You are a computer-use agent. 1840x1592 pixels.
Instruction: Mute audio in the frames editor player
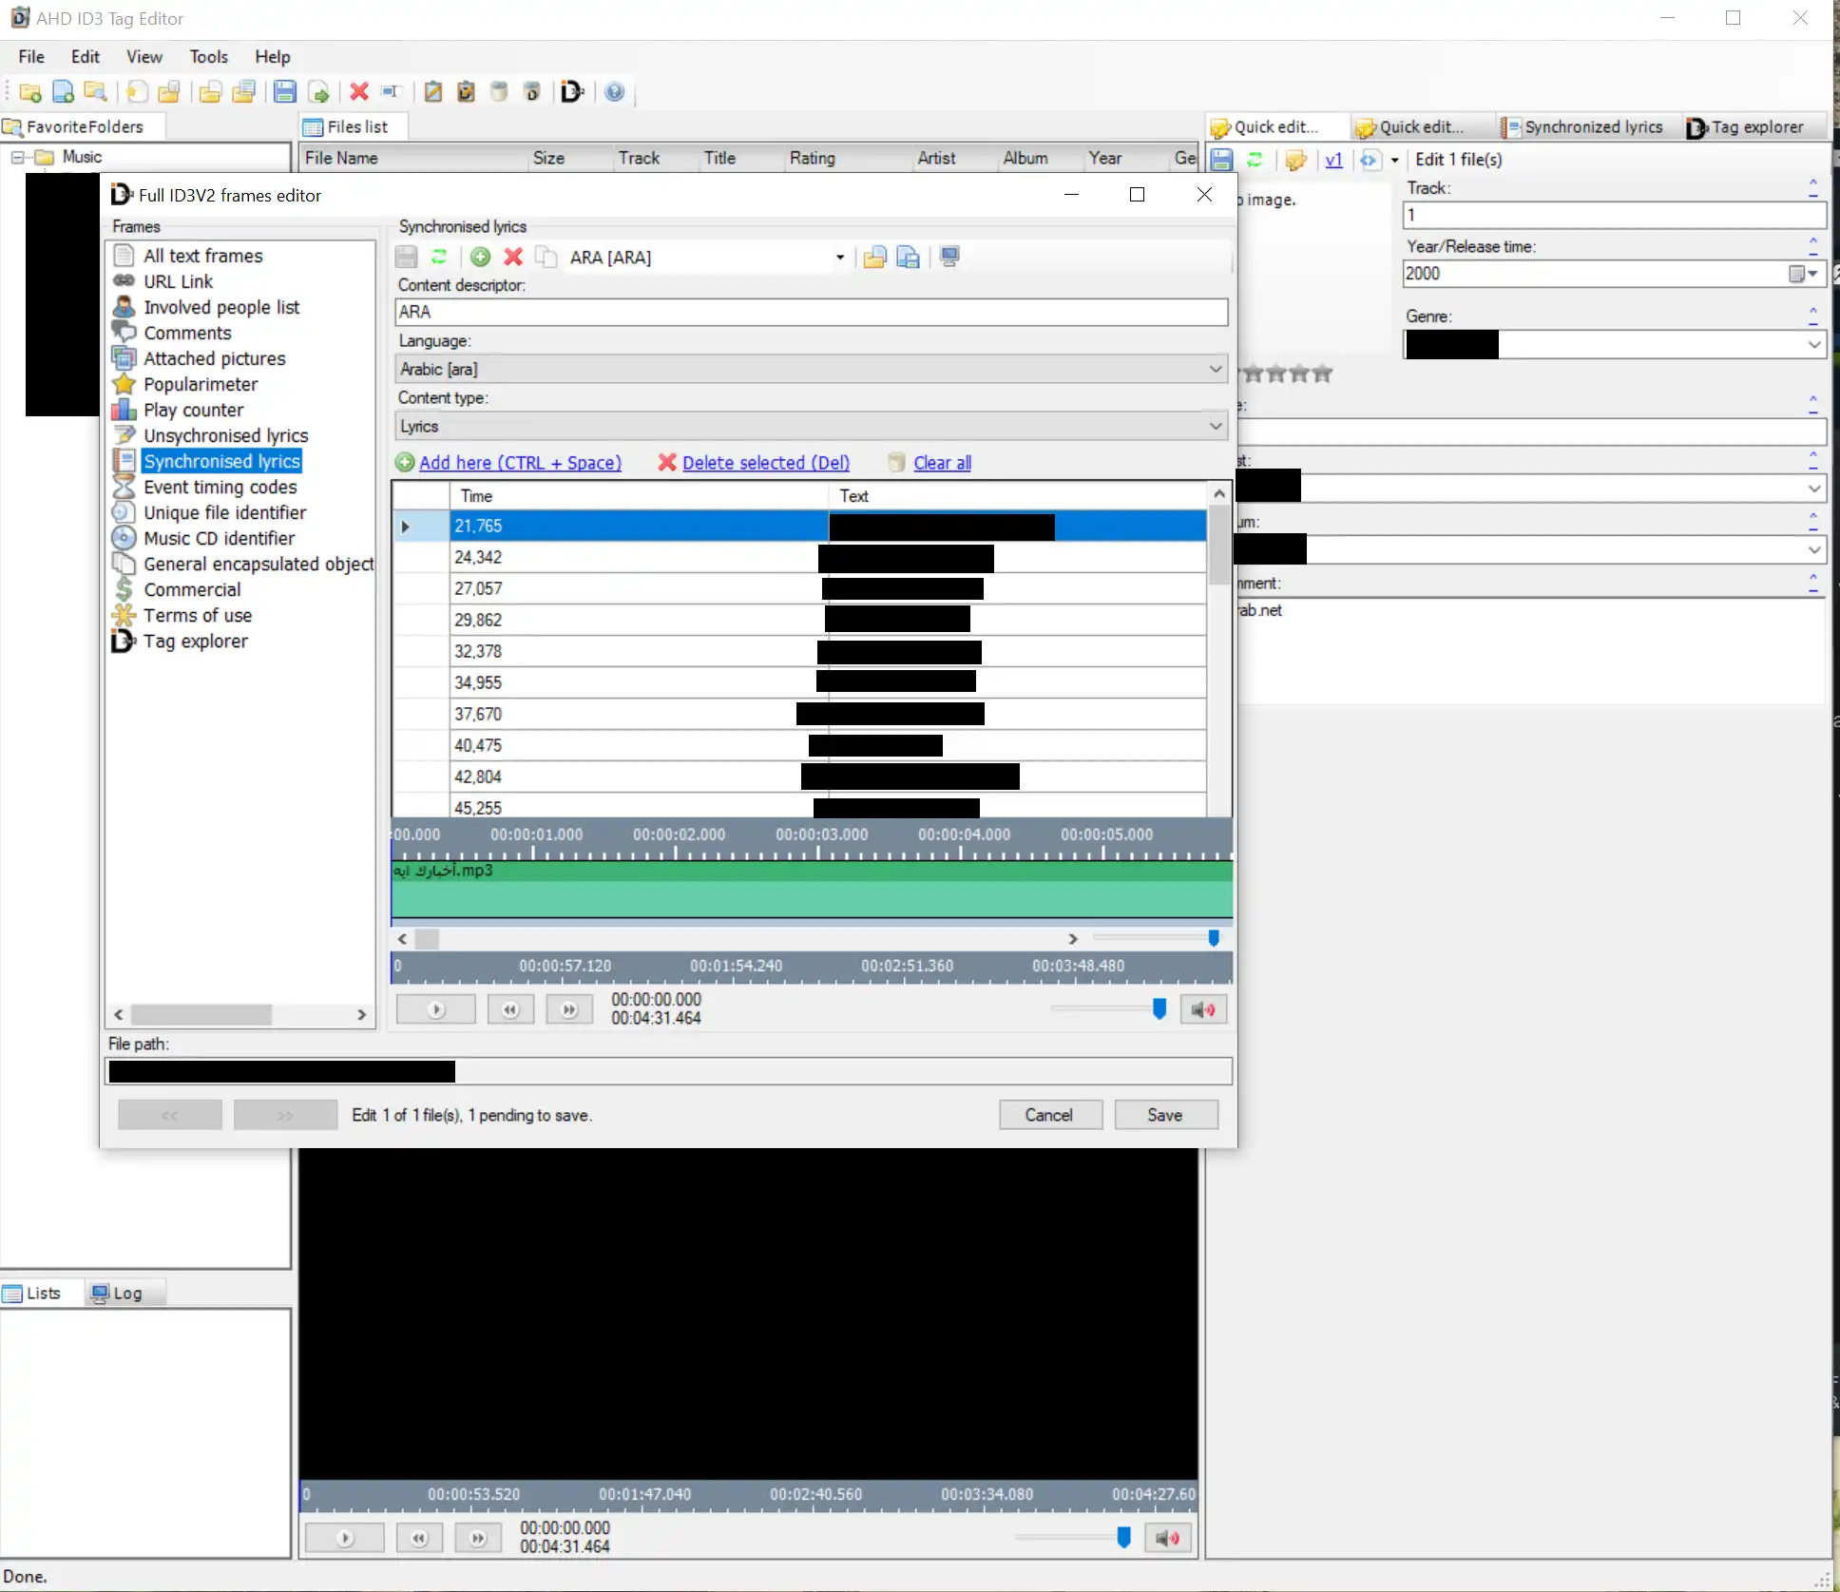point(1203,1009)
